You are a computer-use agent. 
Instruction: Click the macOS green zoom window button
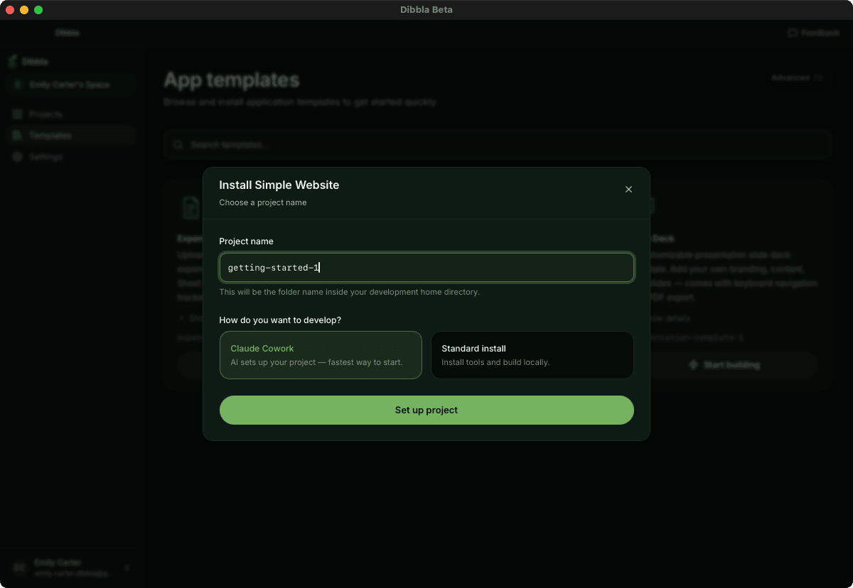tap(38, 10)
